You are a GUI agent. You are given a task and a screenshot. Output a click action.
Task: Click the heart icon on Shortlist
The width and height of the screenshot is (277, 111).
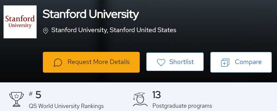pos(161,62)
